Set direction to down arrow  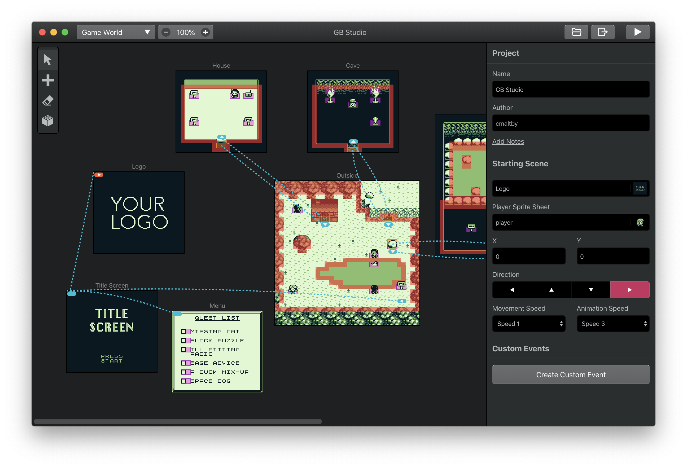[x=591, y=290]
